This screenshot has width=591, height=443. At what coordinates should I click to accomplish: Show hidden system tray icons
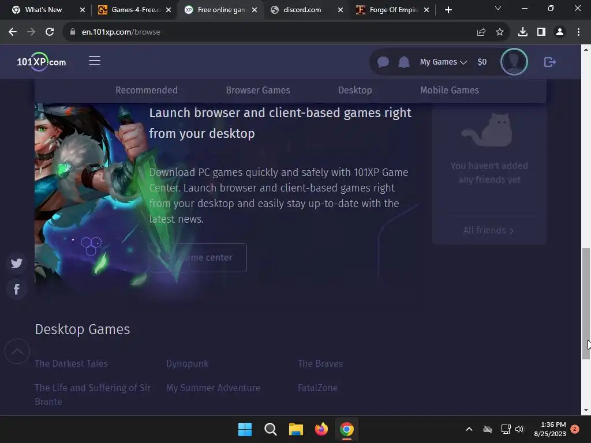(x=469, y=429)
